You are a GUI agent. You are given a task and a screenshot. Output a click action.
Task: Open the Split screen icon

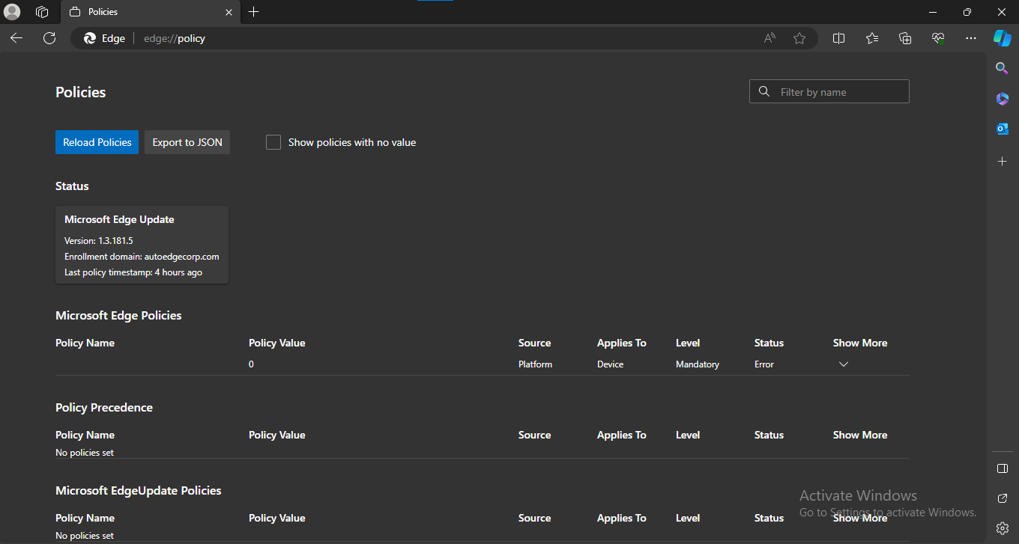tap(839, 38)
